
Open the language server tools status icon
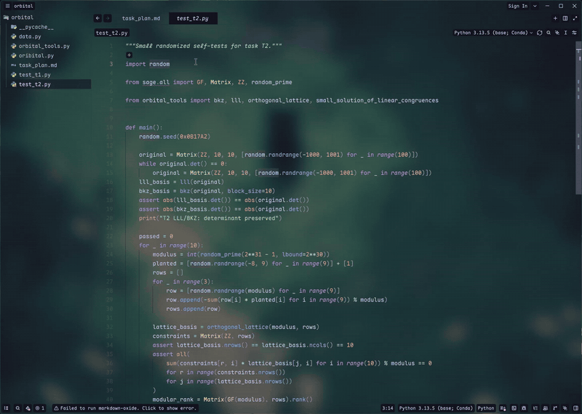[x=28, y=408]
